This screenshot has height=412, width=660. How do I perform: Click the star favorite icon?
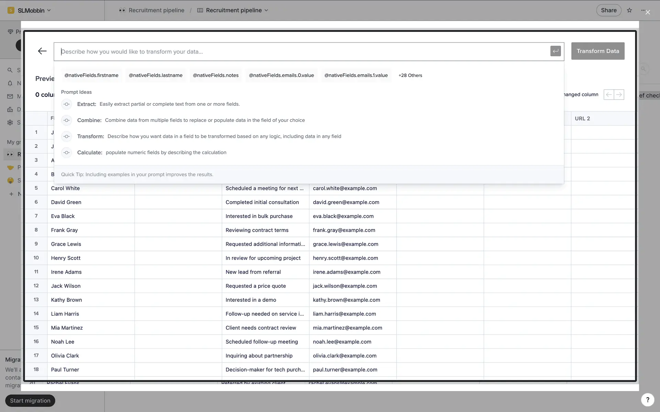pyautogui.click(x=629, y=10)
